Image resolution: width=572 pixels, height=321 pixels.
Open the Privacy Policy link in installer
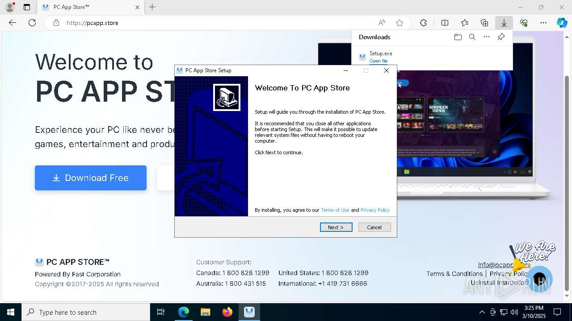[x=375, y=210]
